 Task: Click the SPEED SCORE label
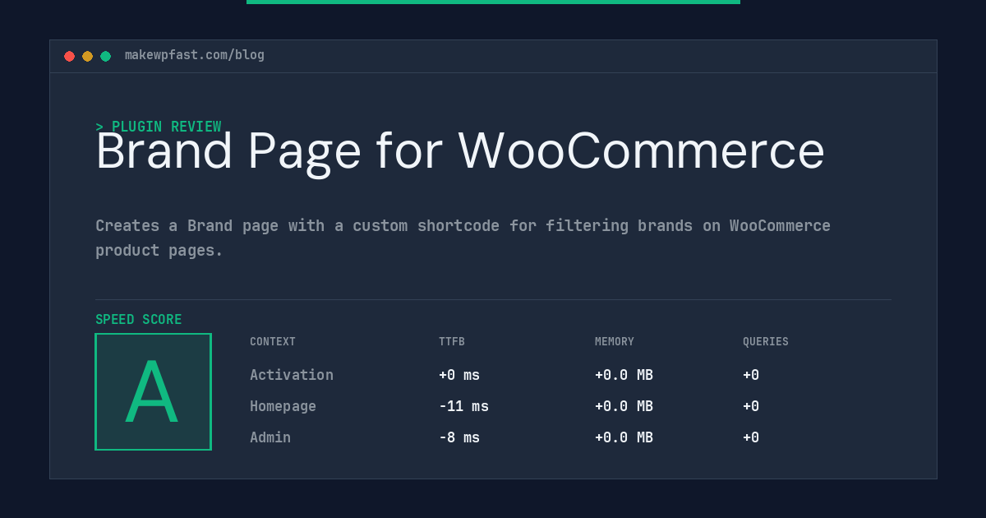[139, 320]
